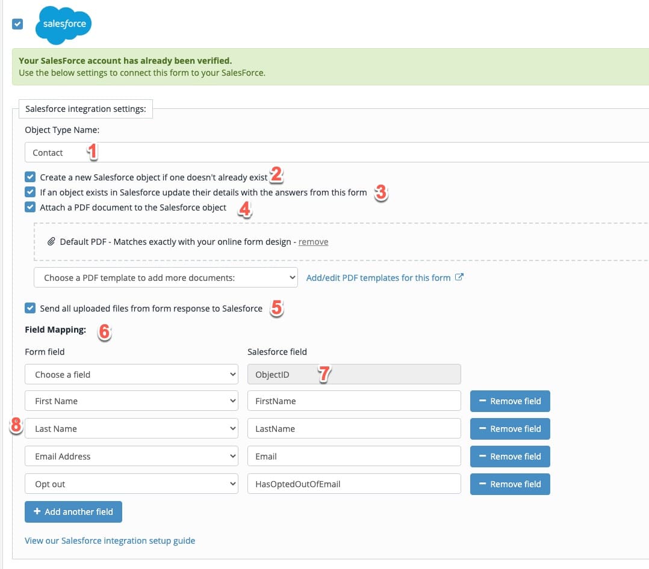Open the Salesforce integration setup guide link
The image size is (649, 569).
tap(110, 541)
